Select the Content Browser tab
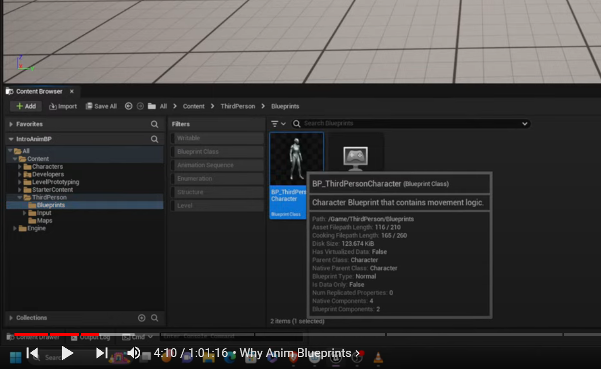This screenshot has width=601, height=369. click(x=39, y=91)
